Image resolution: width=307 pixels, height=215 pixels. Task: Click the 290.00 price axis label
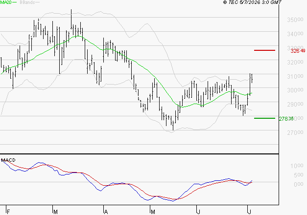295,104
